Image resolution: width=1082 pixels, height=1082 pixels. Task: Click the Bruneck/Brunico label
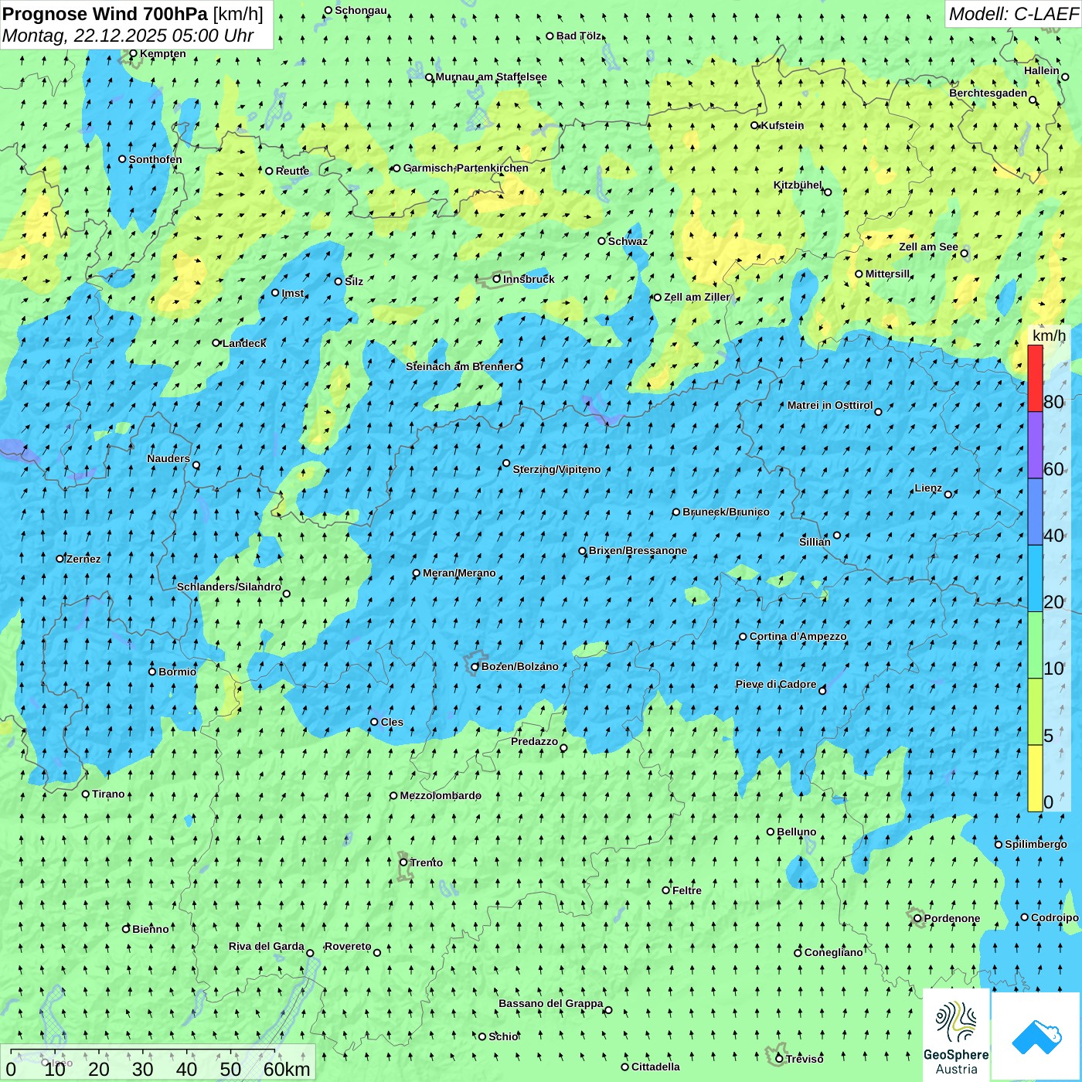(726, 512)
